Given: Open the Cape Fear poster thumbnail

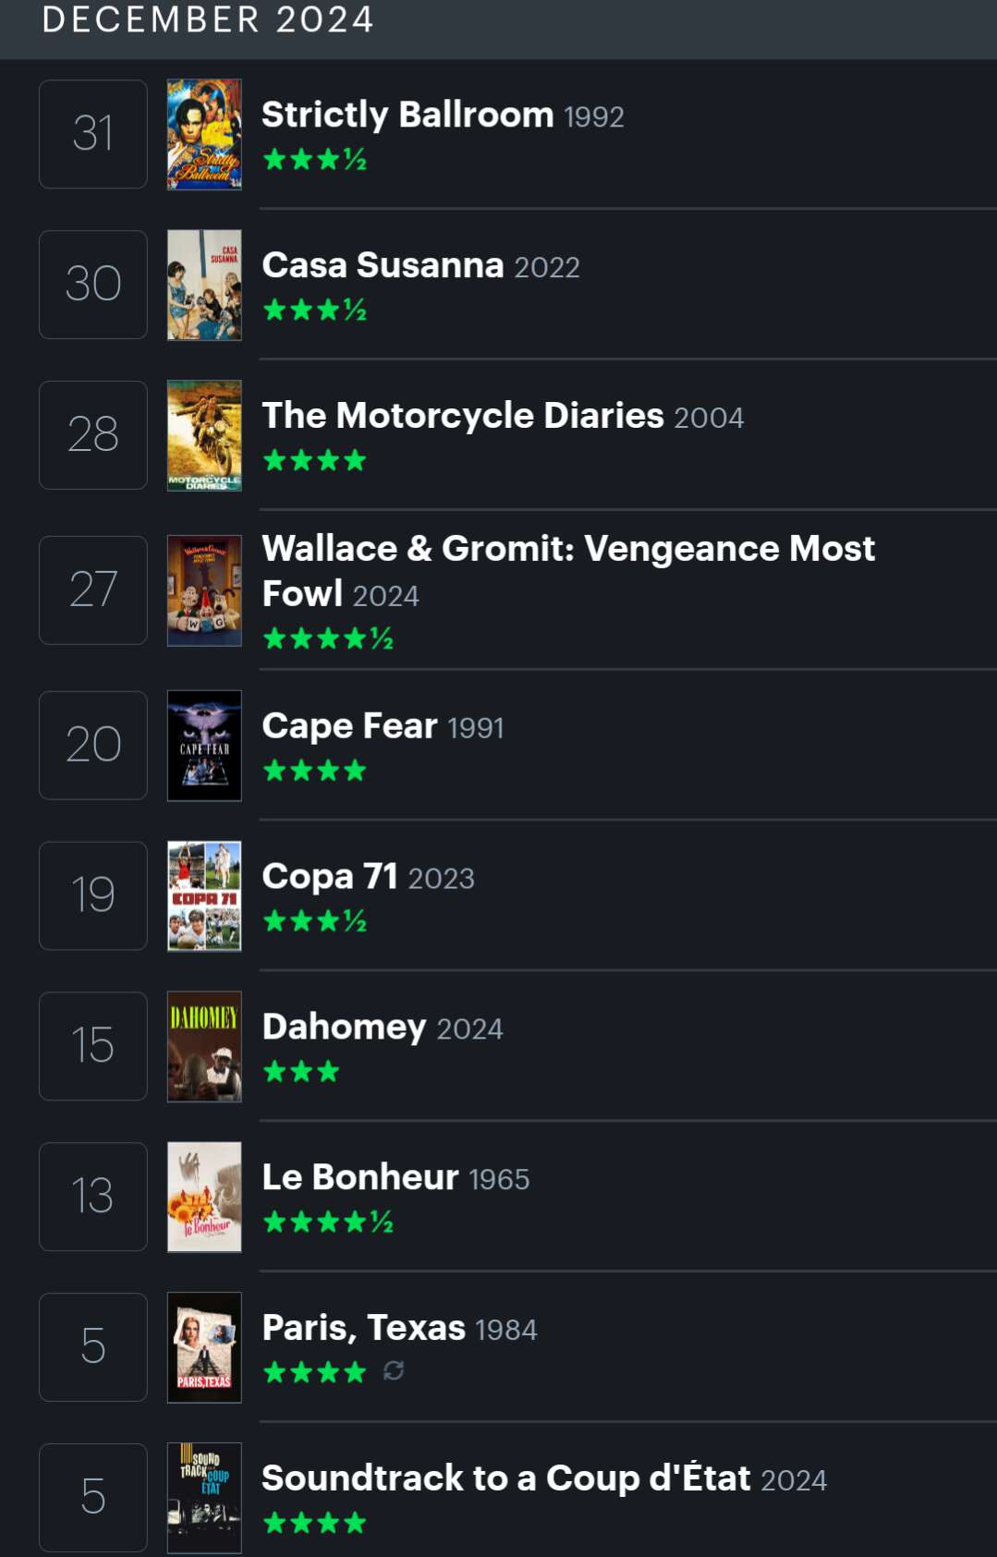Looking at the screenshot, I should [x=204, y=746].
